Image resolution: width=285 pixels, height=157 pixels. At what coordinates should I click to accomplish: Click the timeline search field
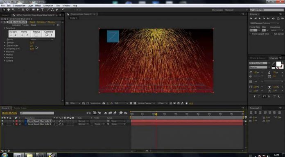tap(37, 113)
